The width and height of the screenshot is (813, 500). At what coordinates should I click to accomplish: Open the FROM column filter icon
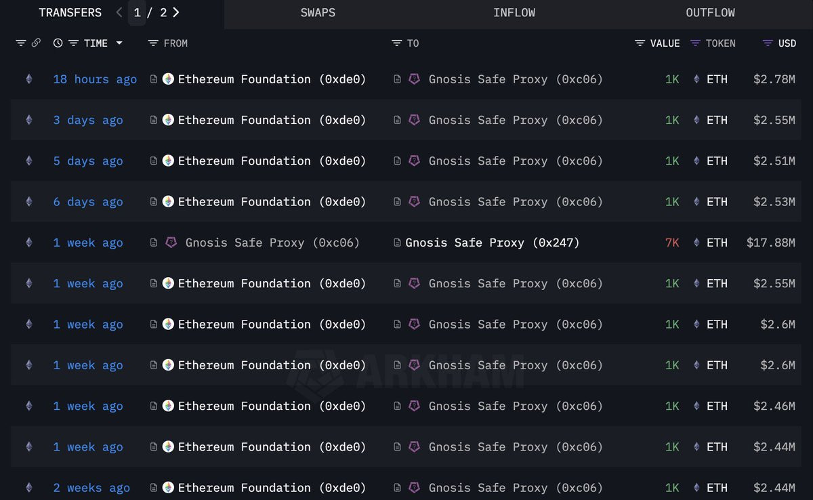click(x=153, y=43)
